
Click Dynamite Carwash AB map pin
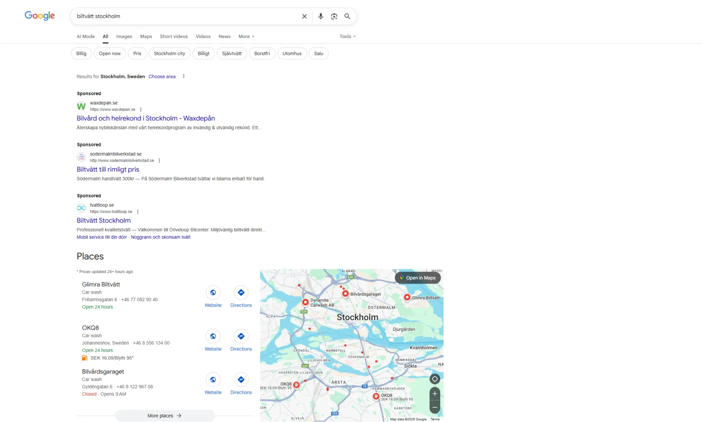point(305,302)
